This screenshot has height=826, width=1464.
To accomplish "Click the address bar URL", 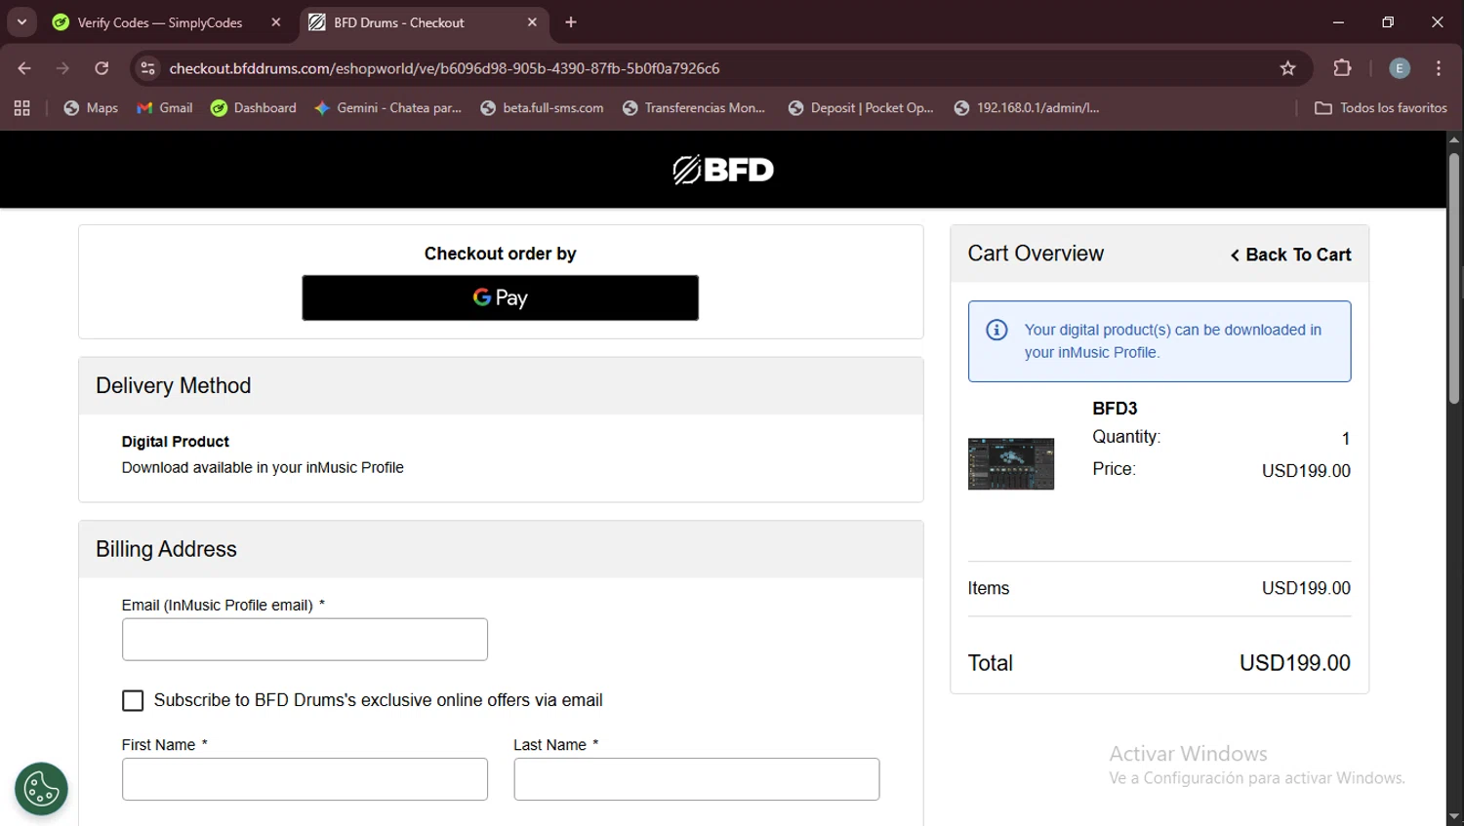I will [444, 68].
